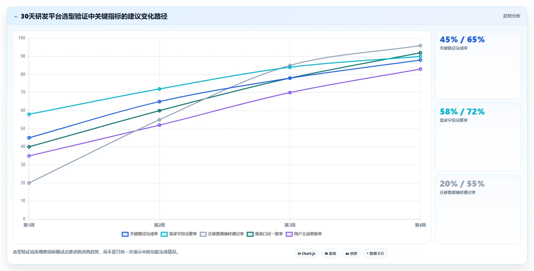534x271 pixels.
Task: Click the 迁移数据抽样通过率 point at 第4周 (96)
Action: coord(420,46)
